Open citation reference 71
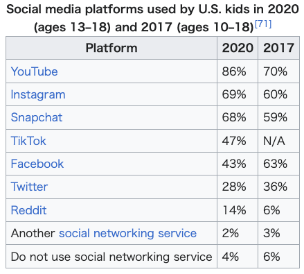The image size is (304, 274). (x=263, y=24)
